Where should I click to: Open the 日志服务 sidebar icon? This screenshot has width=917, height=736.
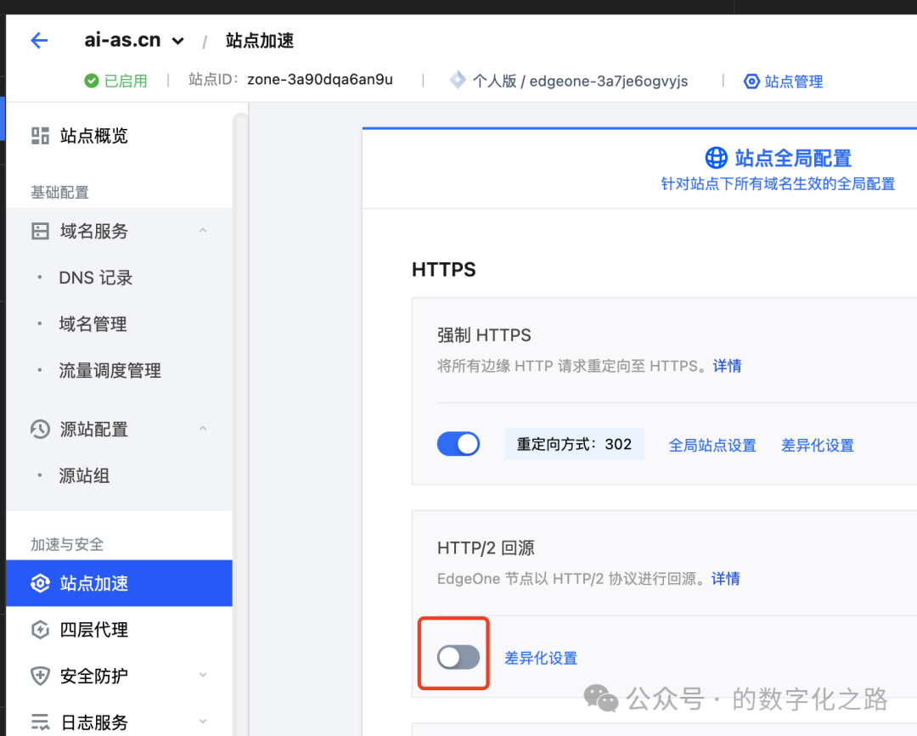[x=39, y=721]
